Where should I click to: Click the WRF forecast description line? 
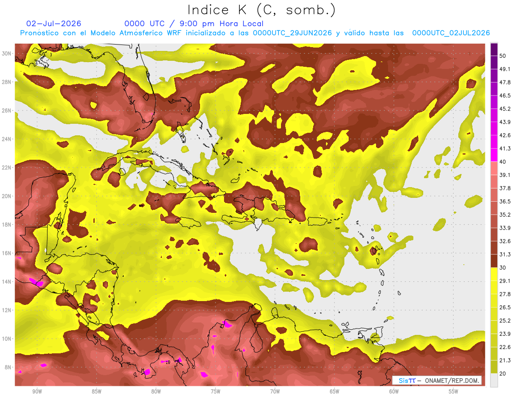tap(255, 33)
